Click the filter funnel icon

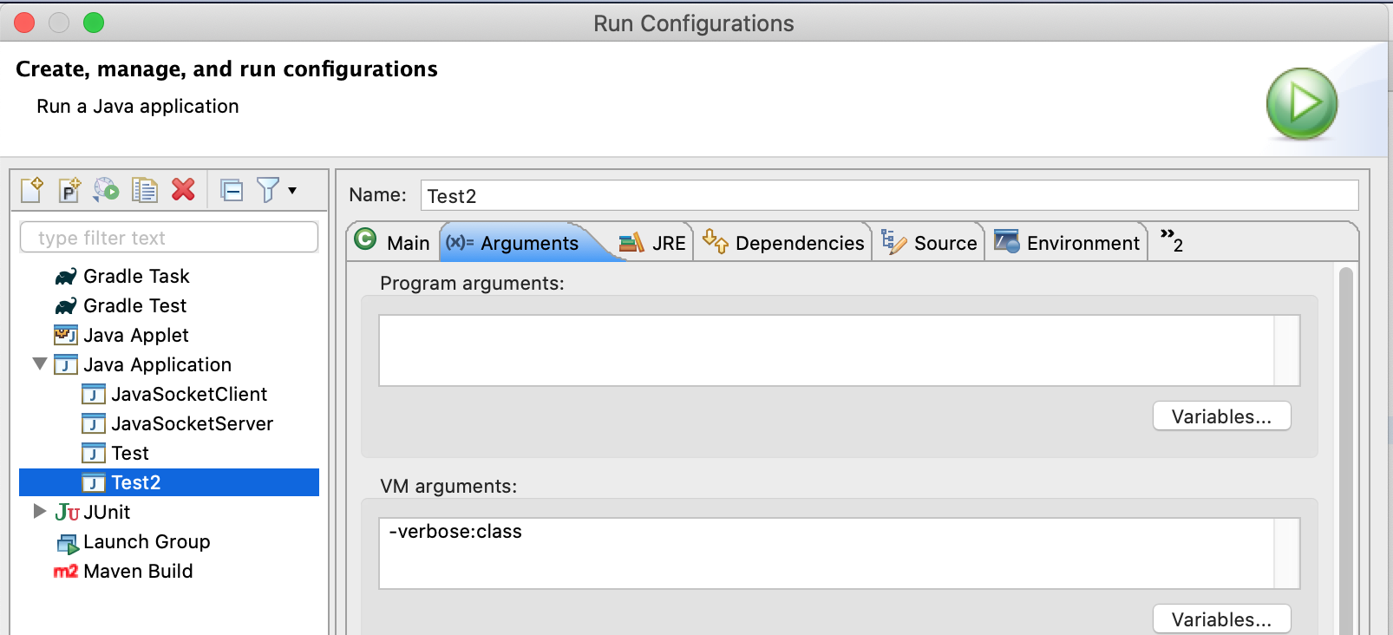click(x=268, y=190)
